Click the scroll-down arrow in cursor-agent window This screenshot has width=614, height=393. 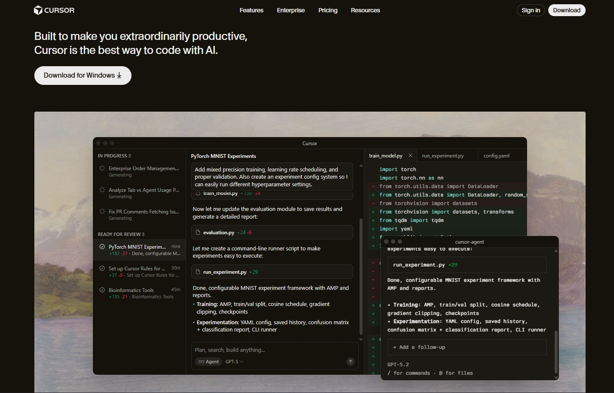point(556,377)
